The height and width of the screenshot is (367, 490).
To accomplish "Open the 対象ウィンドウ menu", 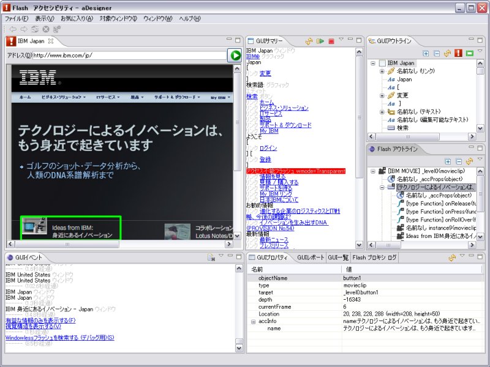I will [118, 18].
